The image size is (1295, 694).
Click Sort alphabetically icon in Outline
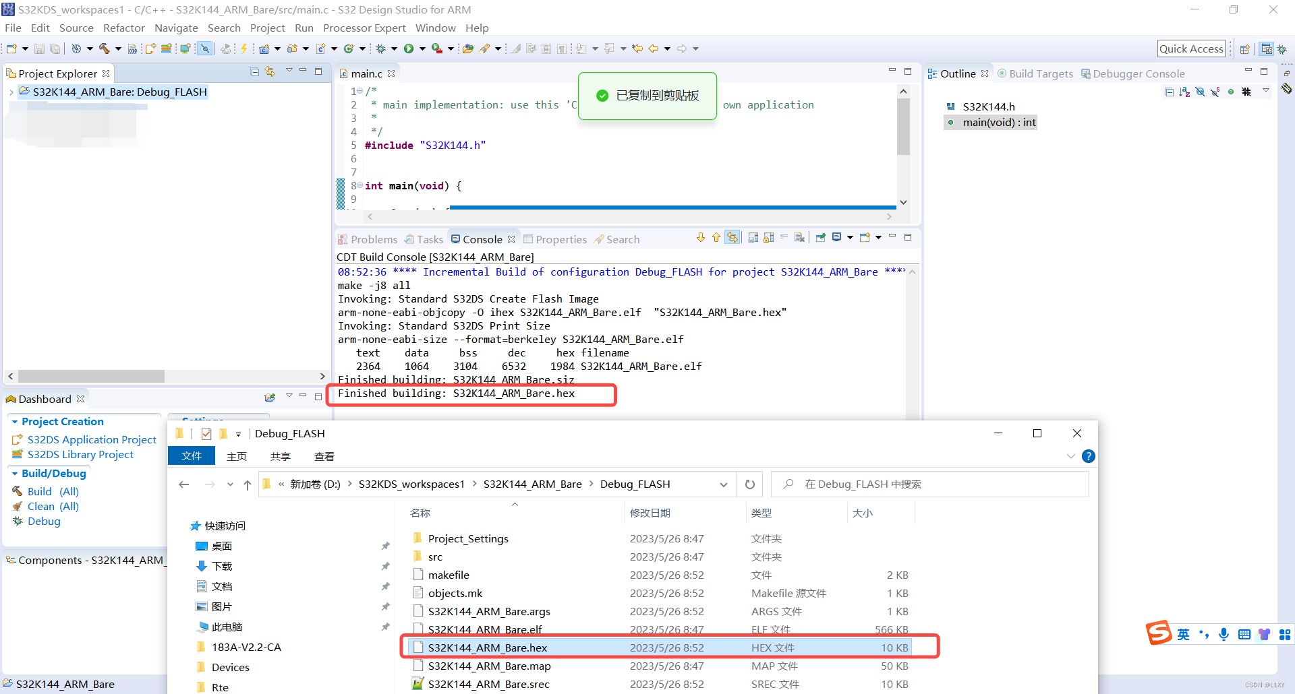[1184, 92]
